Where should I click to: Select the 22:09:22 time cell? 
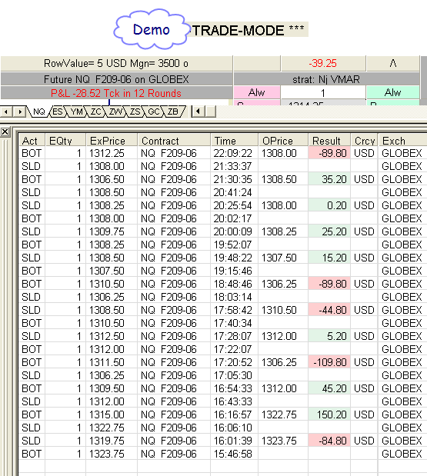coord(235,153)
